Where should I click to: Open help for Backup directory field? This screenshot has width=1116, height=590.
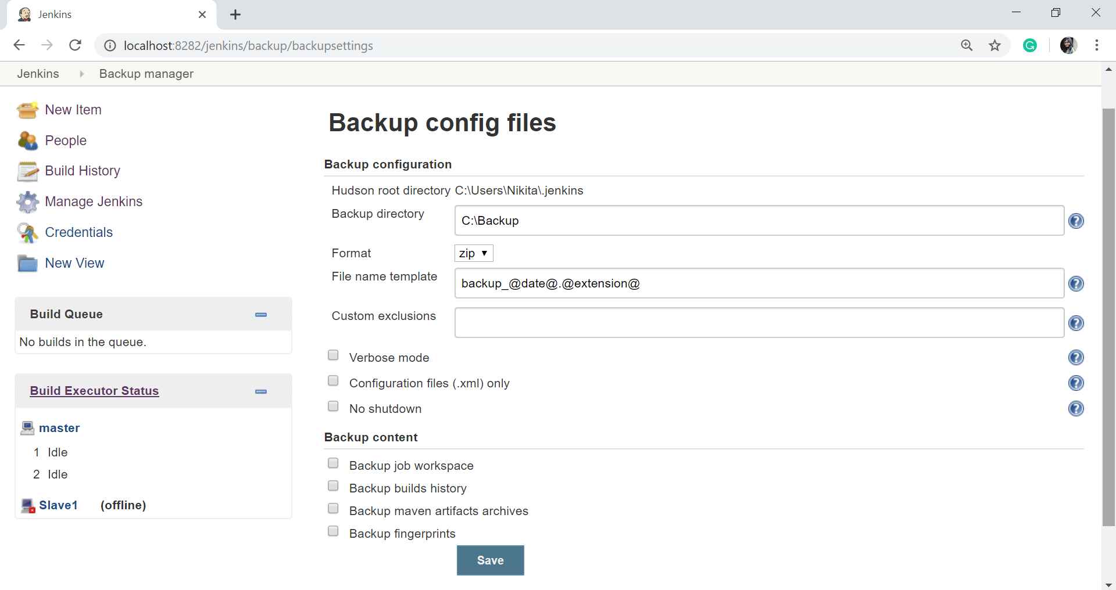pos(1076,221)
